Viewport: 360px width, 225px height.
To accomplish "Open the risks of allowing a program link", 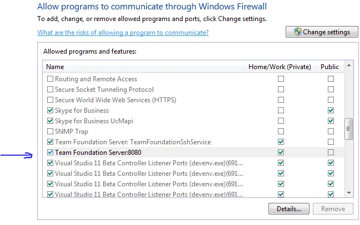I will tap(123, 33).
